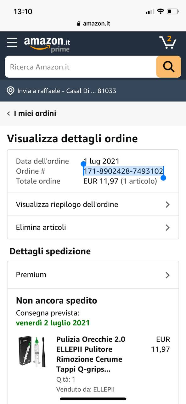Focus the Ricerca Amazon.it search field
This screenshot has height=404, width=186.
81,67
